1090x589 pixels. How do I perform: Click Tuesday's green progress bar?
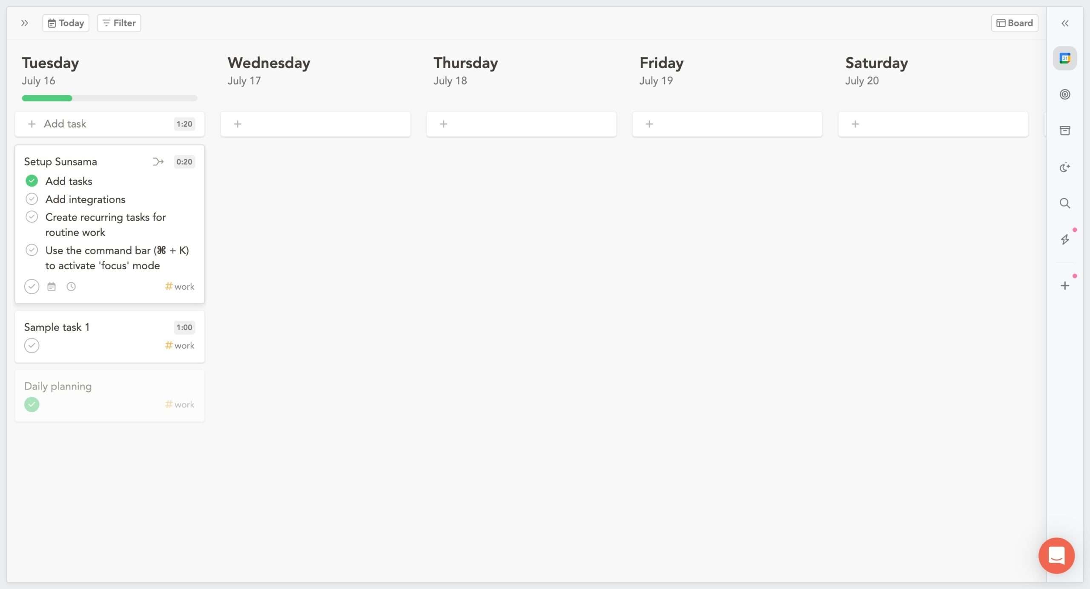pyautogui.click(x=47, y=98)
